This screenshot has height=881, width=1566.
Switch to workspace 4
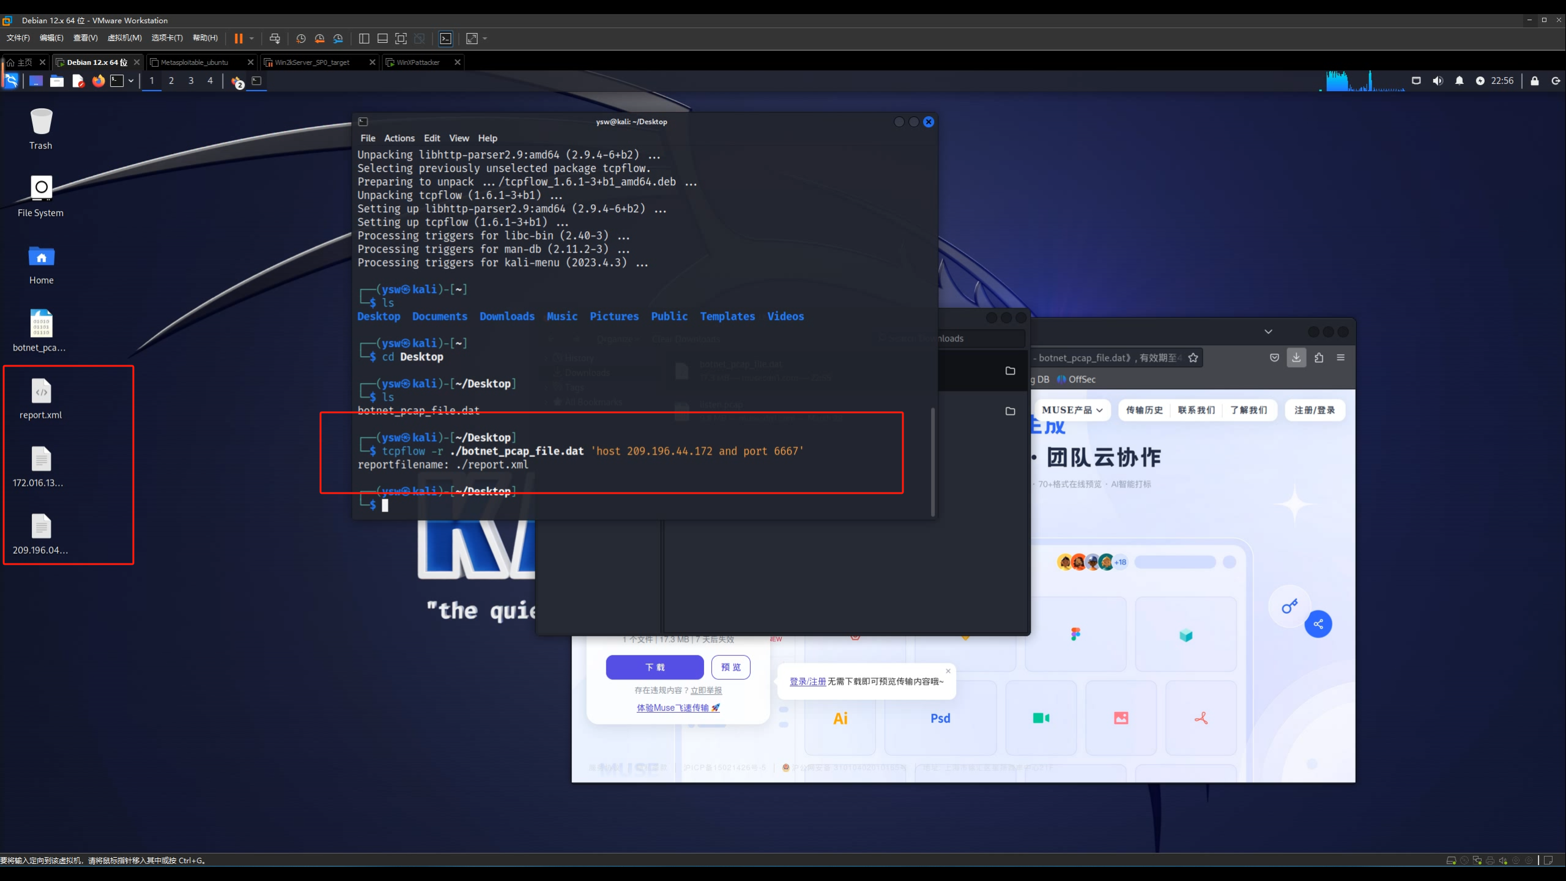[210, 81]
